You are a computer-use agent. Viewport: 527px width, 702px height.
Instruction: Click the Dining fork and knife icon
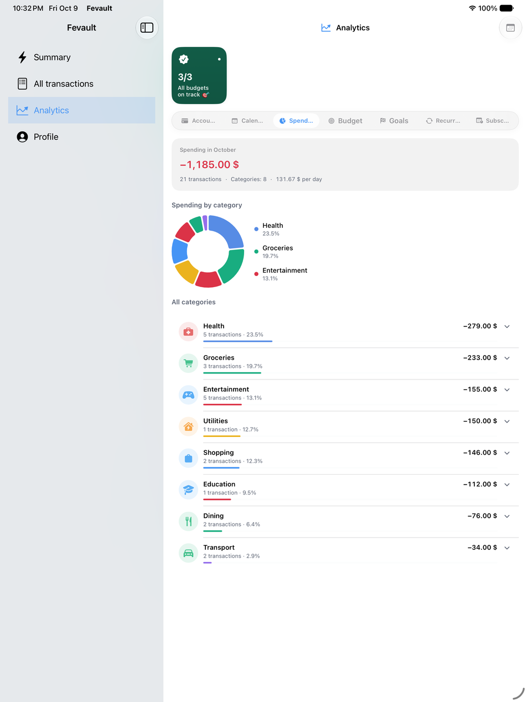[x=188, y=521]
